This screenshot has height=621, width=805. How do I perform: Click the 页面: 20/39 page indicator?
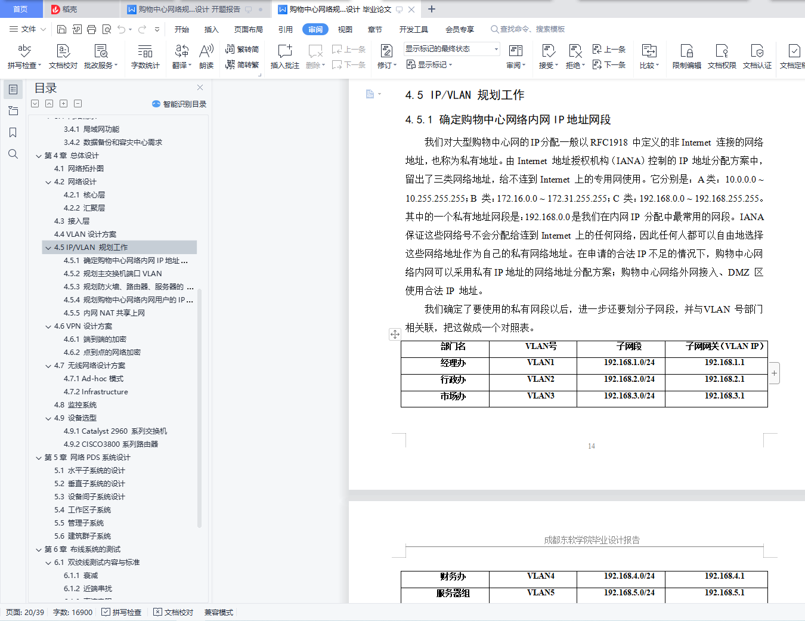tap(25, 612)
